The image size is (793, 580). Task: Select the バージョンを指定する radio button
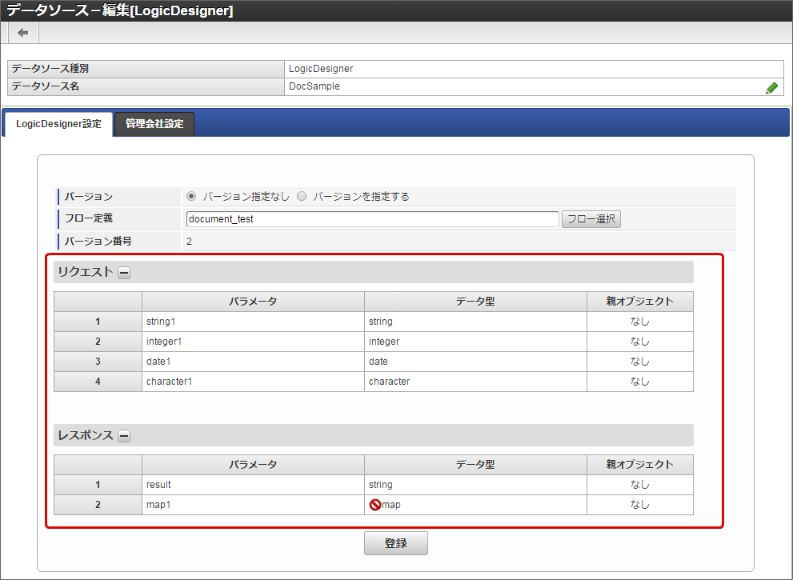pos(302,196)
